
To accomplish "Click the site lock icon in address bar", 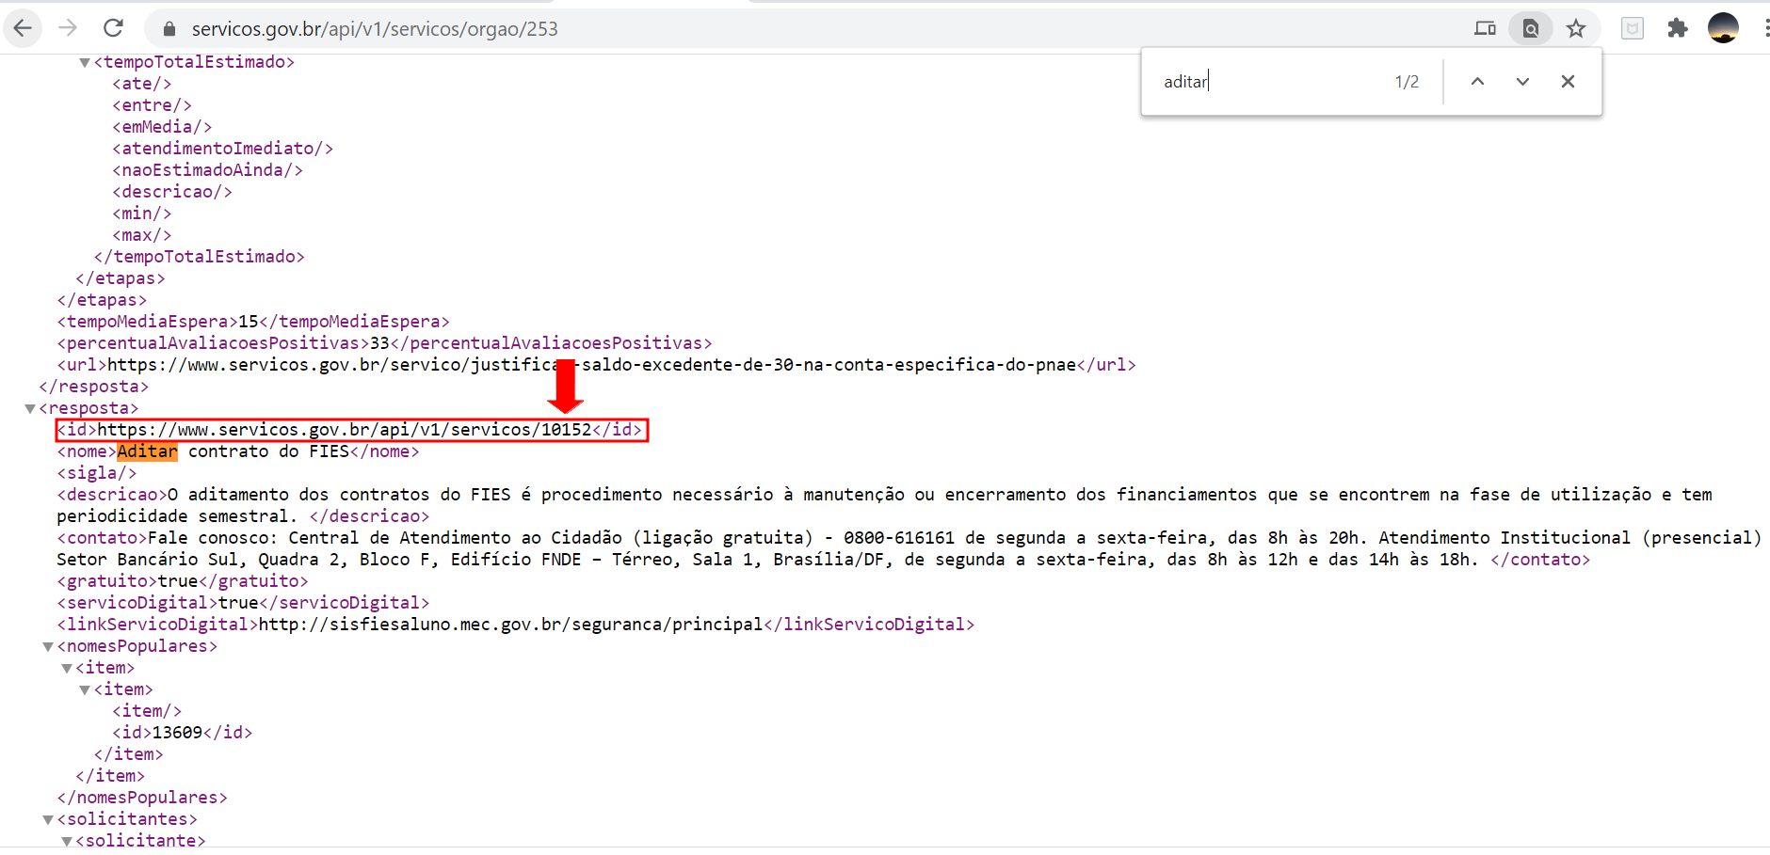I will click(x=169, y=29).
